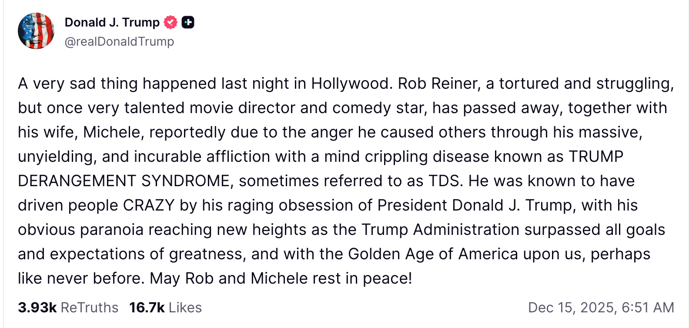Click the Donald J. Trump profile avatar
Screen dimensions: 689x328
coord(36,31)
